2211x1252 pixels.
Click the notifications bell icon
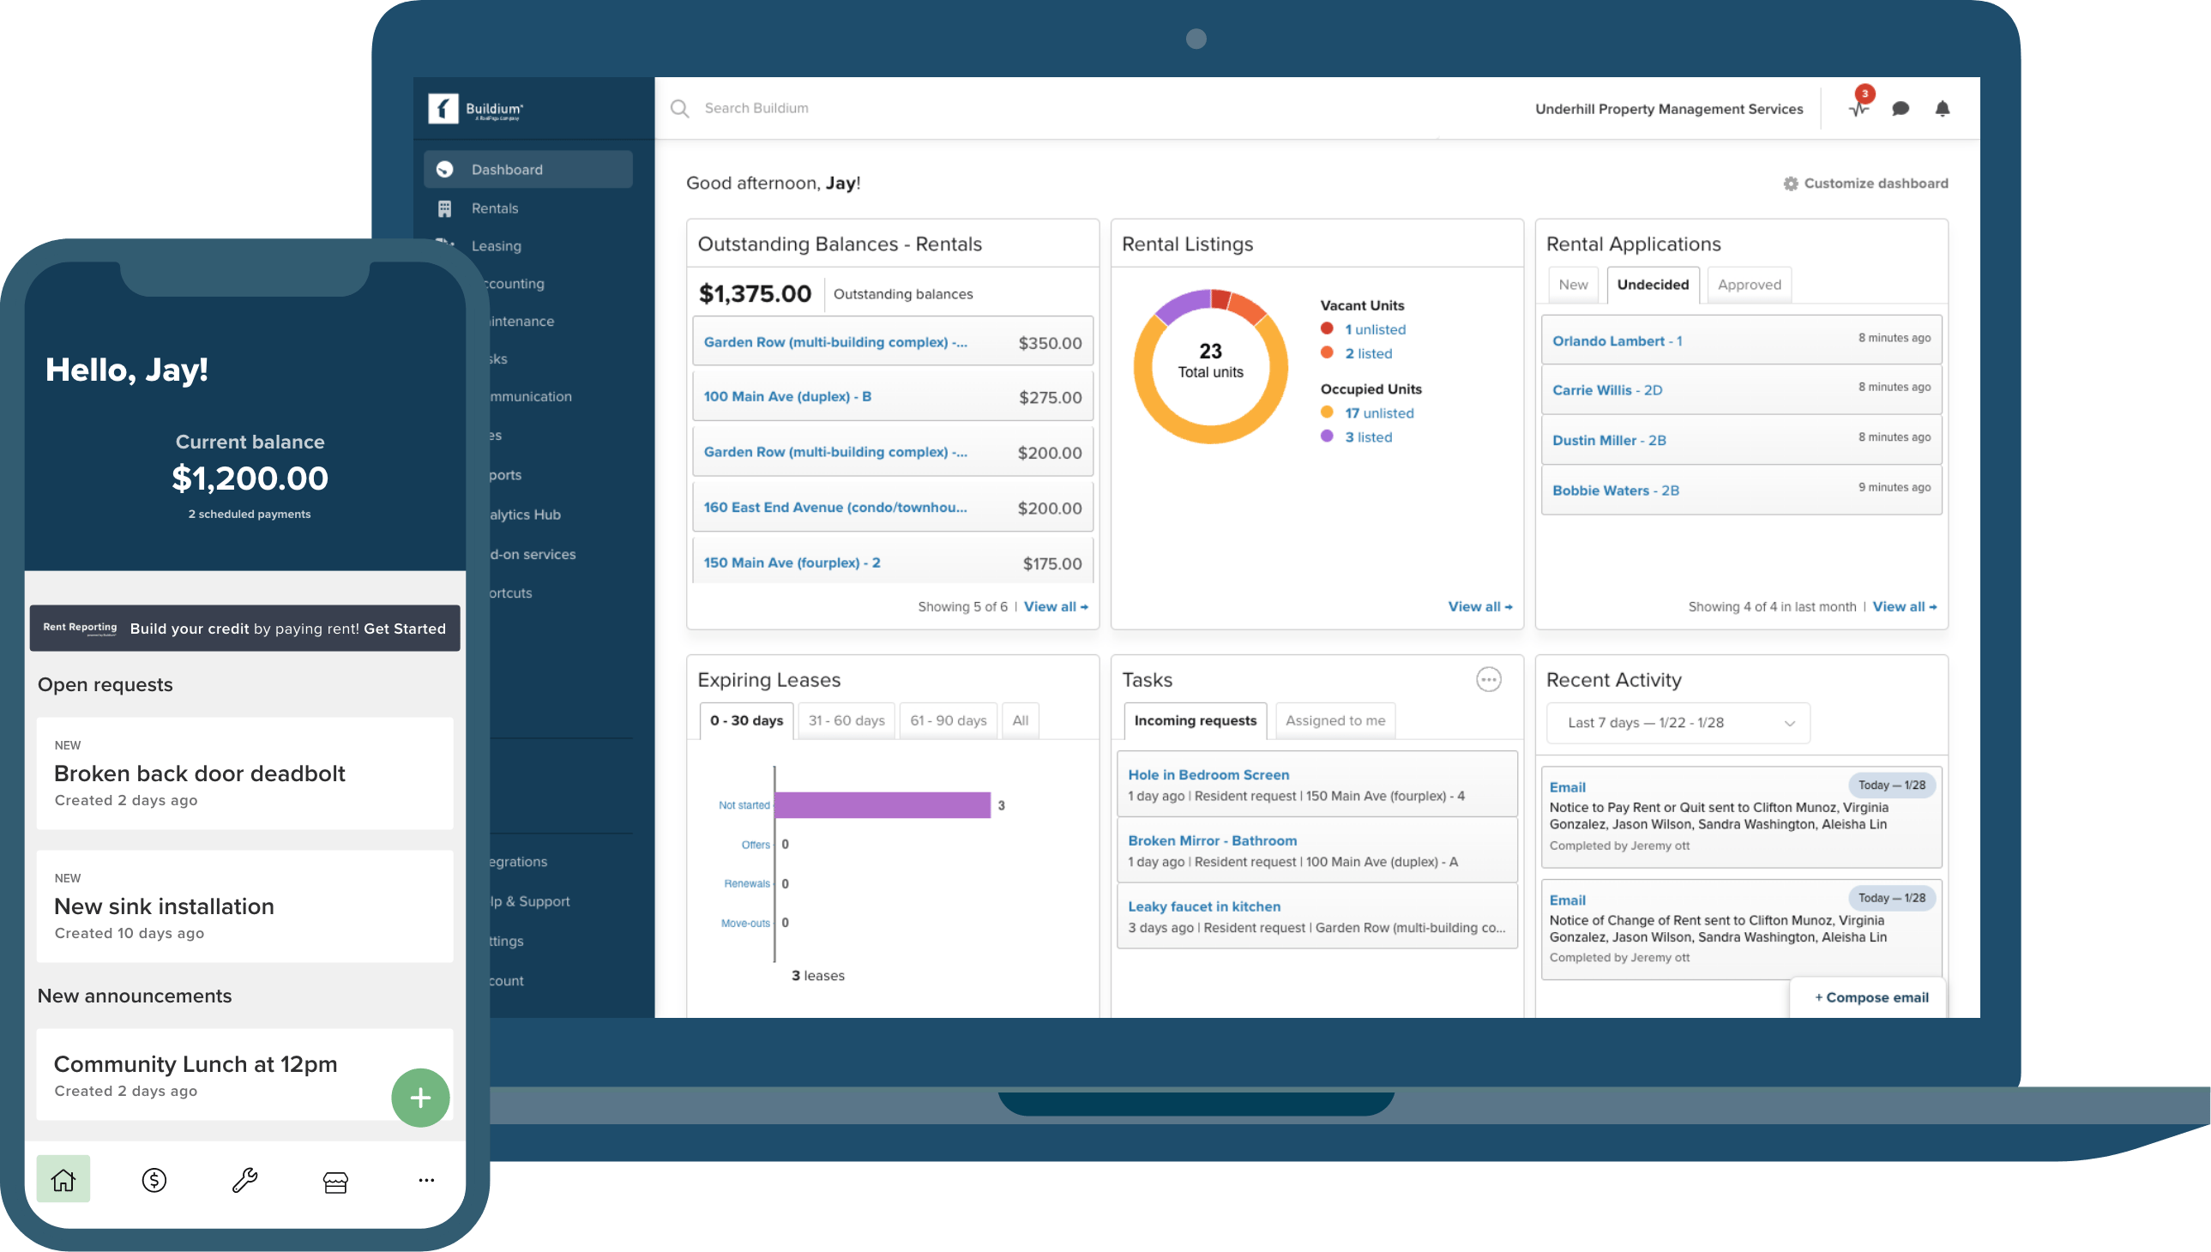[1942, 108]
